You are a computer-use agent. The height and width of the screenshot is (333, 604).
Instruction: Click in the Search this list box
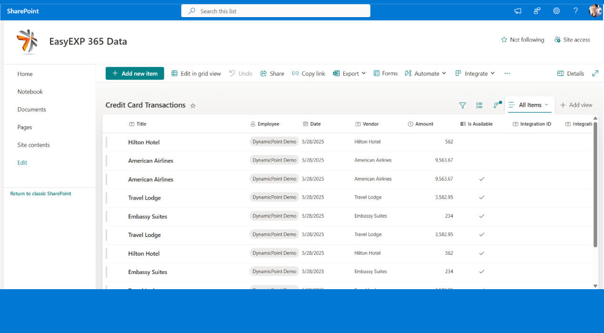coord(276,11)
